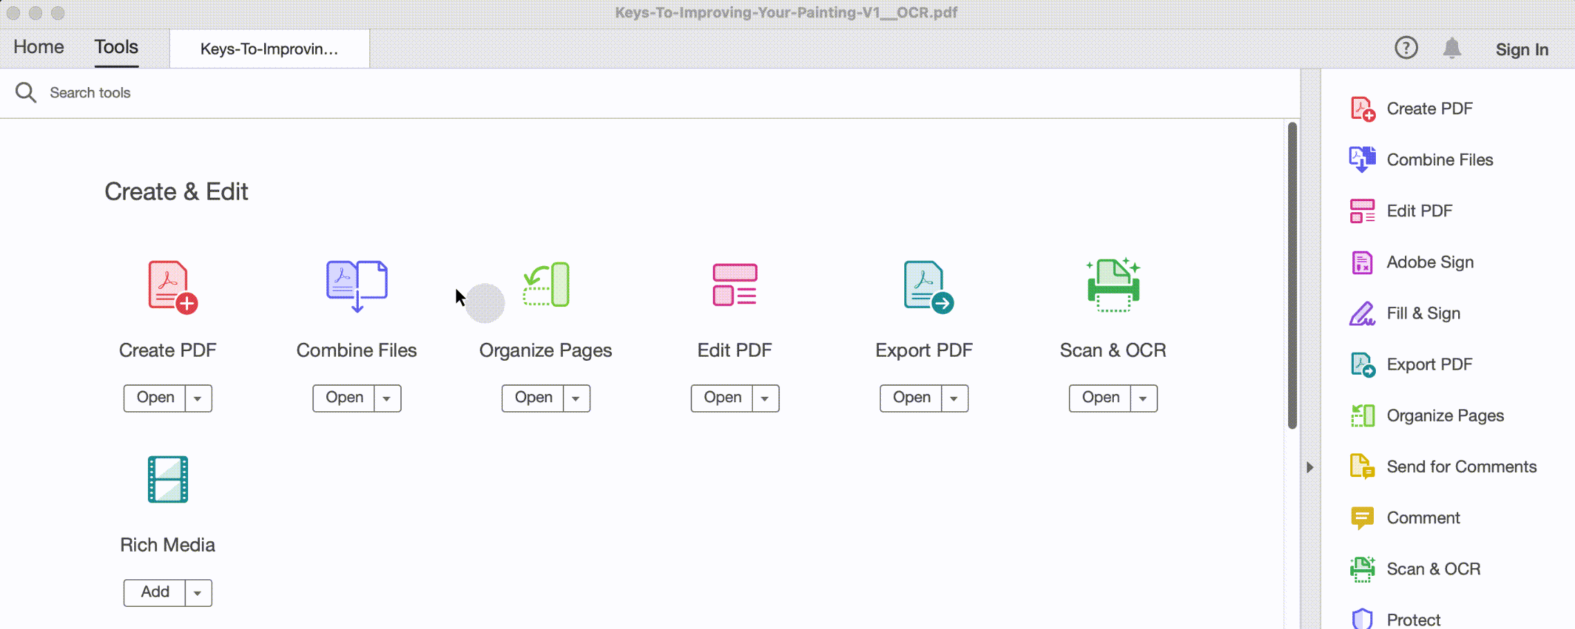Select Export PDF icon in right sidebar
This screenshot has height=629, width=1575.
click(1363, 364)
